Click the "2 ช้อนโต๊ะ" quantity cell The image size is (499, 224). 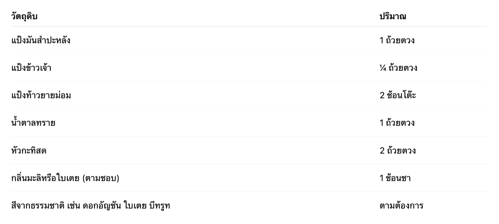pyautogui.click(x=398, y=96)
